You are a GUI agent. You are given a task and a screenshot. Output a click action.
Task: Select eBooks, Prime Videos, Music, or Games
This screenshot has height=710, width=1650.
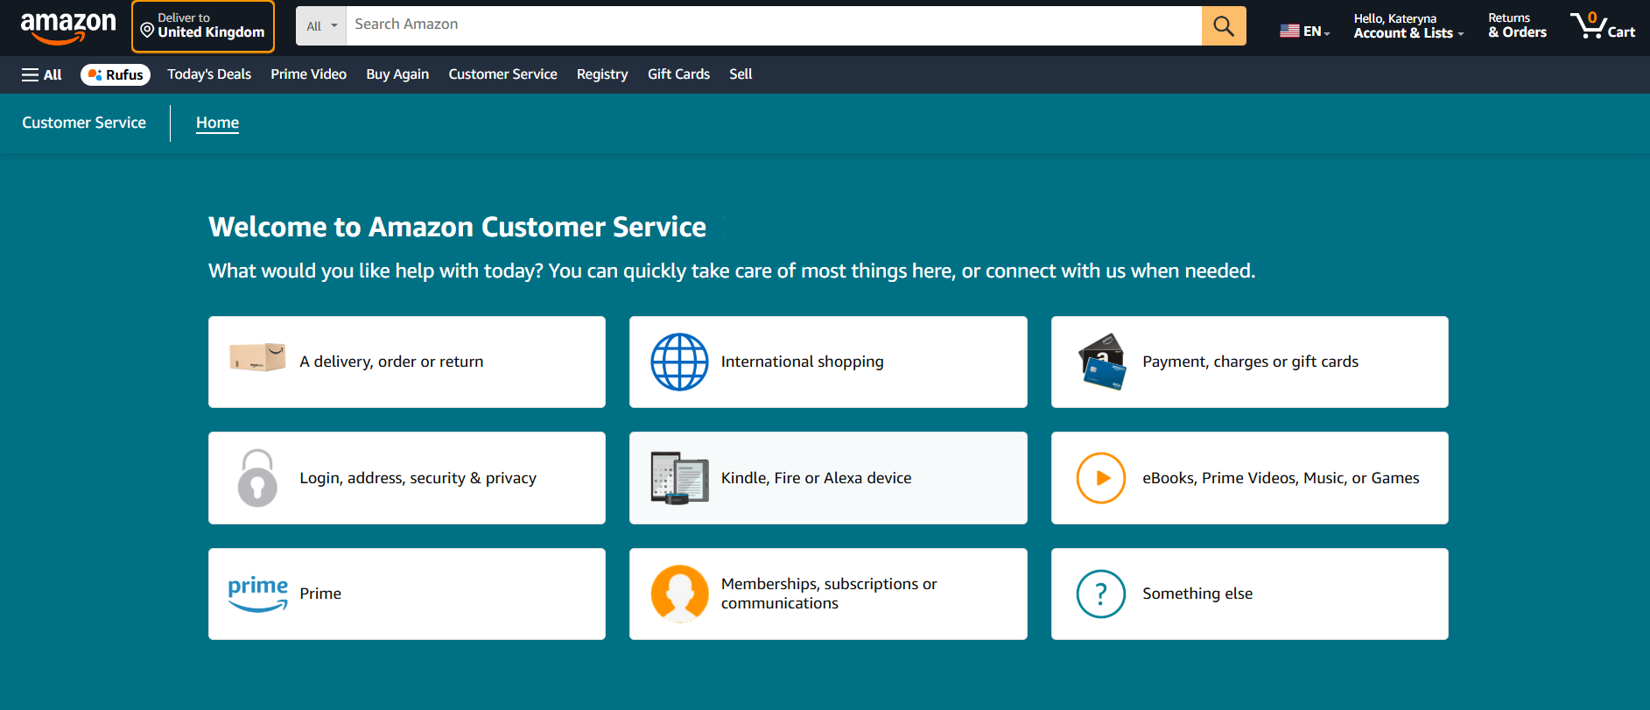click(1281, 478)
